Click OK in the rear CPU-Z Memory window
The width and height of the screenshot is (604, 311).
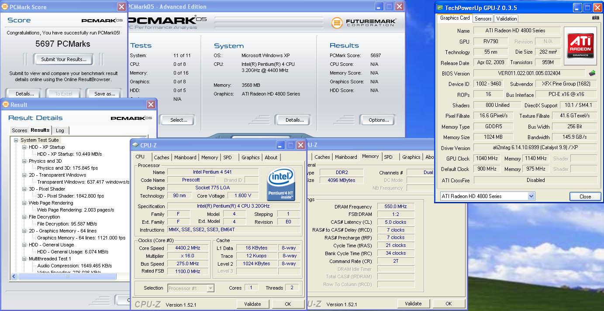tap(449, 304)
